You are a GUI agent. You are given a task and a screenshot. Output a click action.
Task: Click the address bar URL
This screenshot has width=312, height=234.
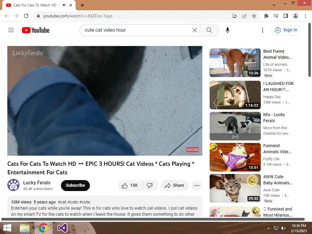click(x=78, y=16)
